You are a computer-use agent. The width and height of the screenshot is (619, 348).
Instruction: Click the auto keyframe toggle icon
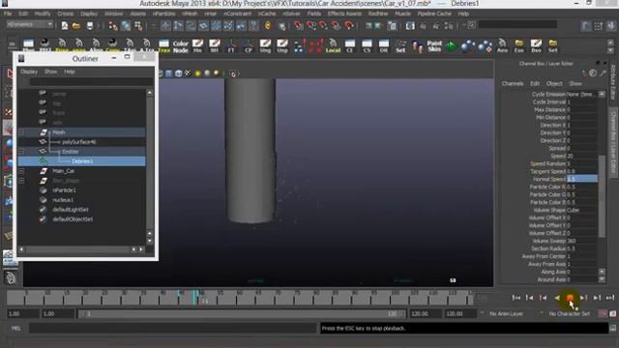(x=603, y=313)
